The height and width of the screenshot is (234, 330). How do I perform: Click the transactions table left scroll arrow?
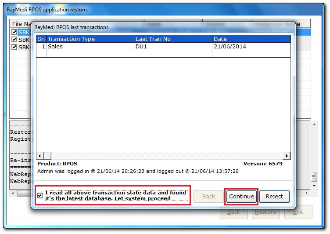pos(40,156)
